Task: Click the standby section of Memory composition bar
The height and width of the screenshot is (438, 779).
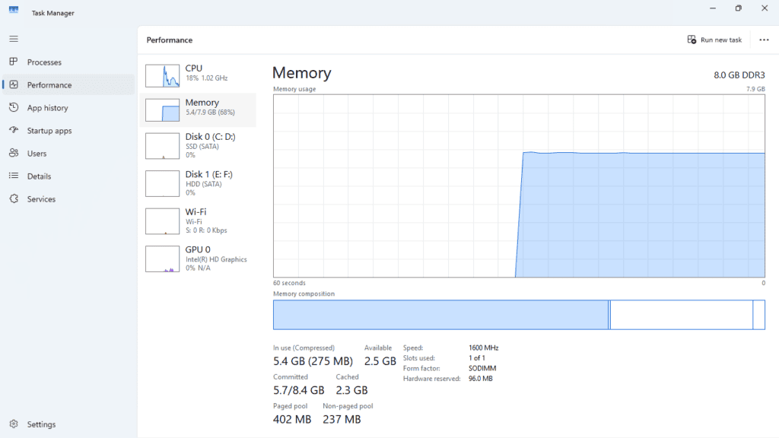Action: pos(681,314)
